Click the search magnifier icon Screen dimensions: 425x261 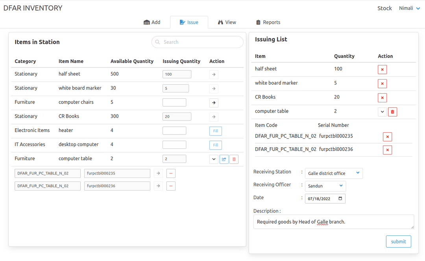coord(157,42)
